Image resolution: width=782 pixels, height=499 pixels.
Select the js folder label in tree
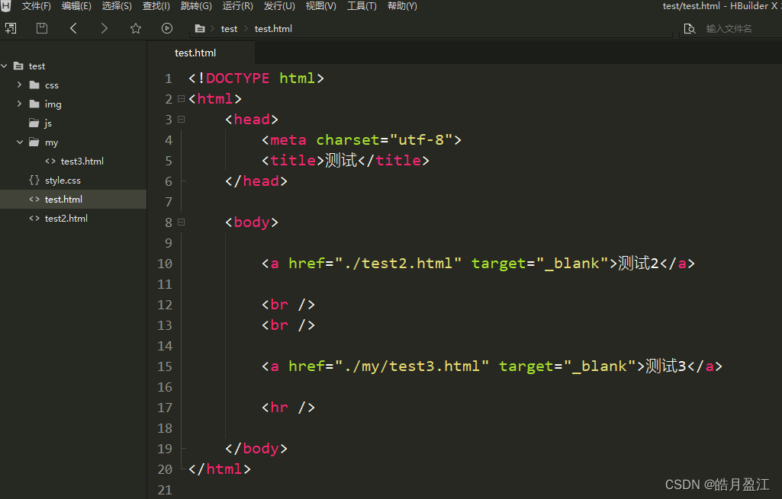pyautogui.click(x=48, y=123)
